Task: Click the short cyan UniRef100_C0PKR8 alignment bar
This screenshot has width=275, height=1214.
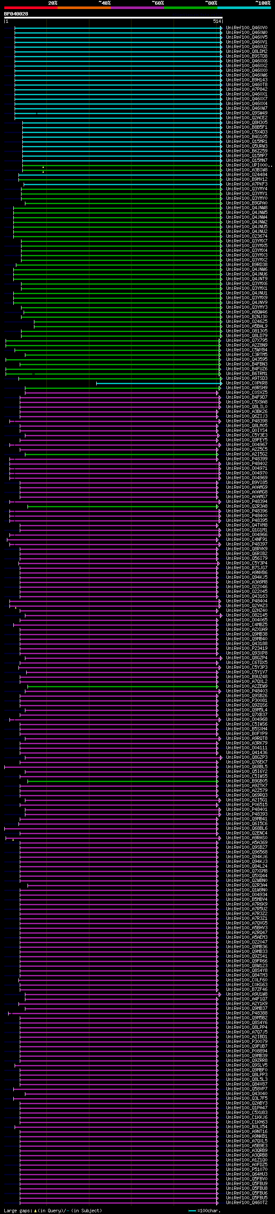Action: (159, 383)
